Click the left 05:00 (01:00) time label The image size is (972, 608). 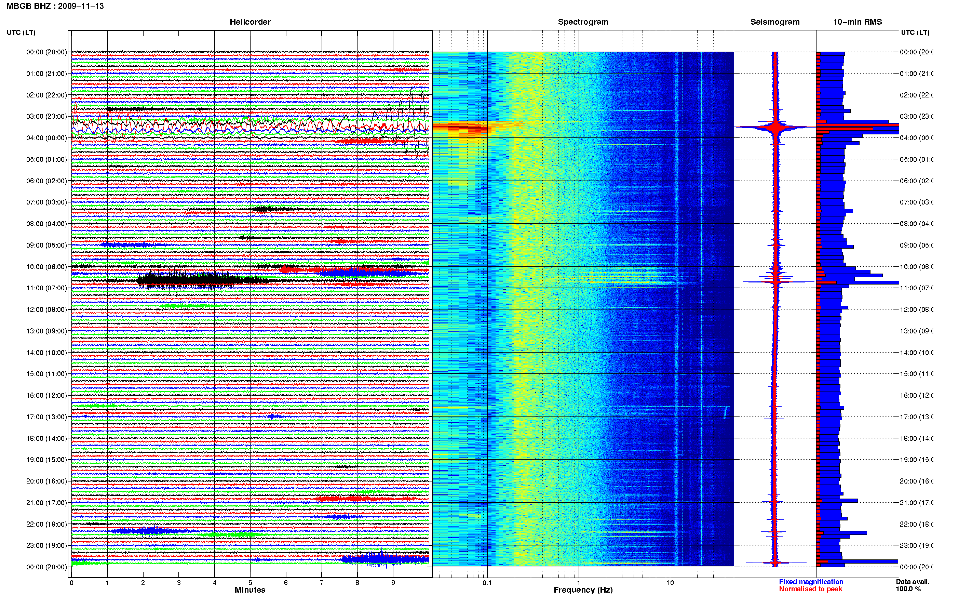tap(46, 159)
